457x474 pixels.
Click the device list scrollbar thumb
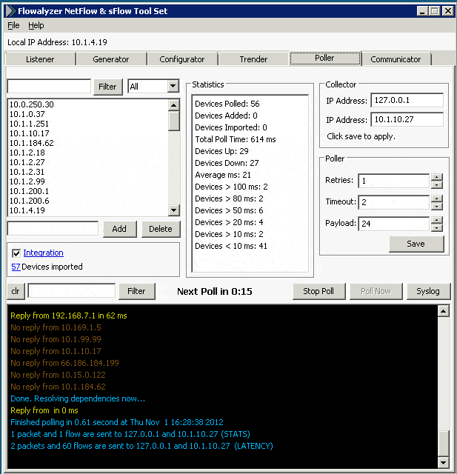tap(173, 121)
